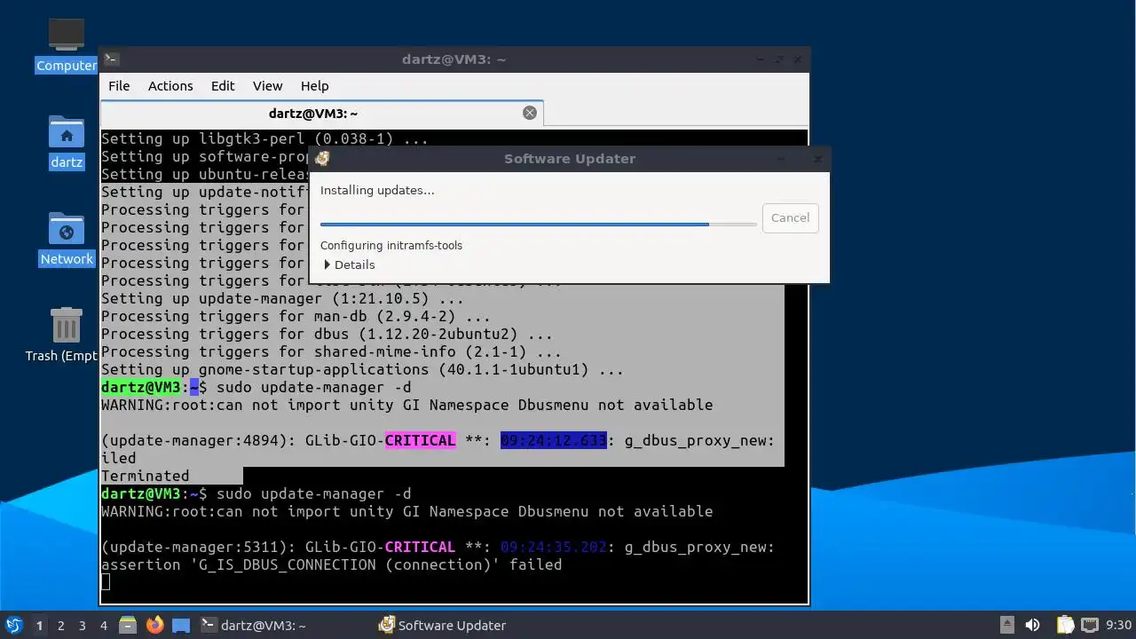Image resolution: width=1136 pixels, height=639 pixels.
Task: Click the 'Installing updates...' label
Action: tap(377, 190)
